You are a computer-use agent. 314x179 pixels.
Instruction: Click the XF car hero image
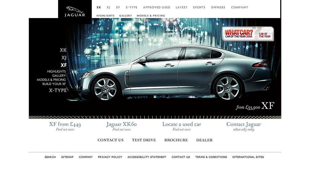pos(175,73)
